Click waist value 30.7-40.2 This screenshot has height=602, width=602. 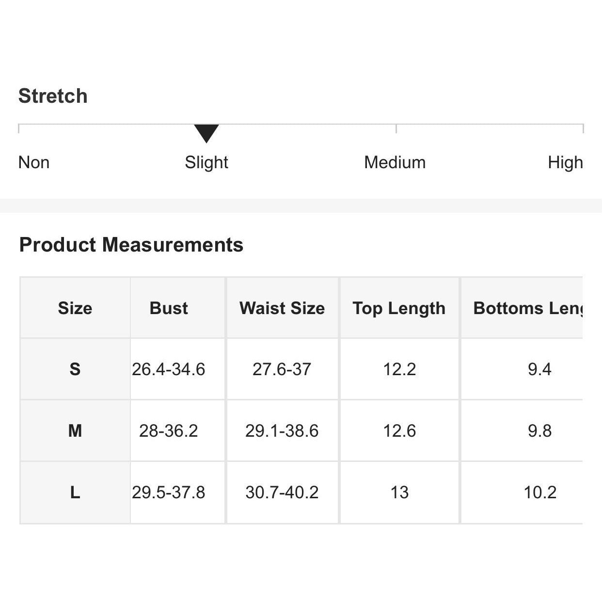pos(282,492)
